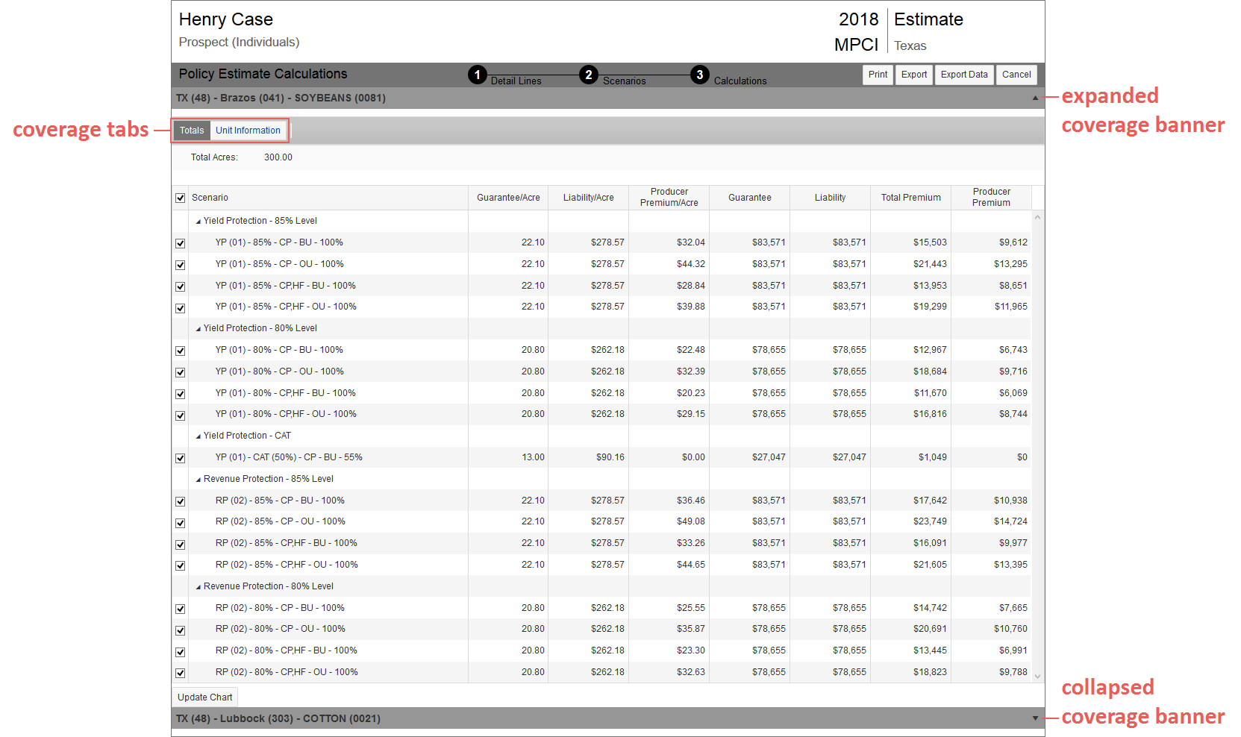Select the $14,724 Producer Premium cell
Viewport: 1241px width, 737px height.
pyautogui.click(x=992, y=521)
